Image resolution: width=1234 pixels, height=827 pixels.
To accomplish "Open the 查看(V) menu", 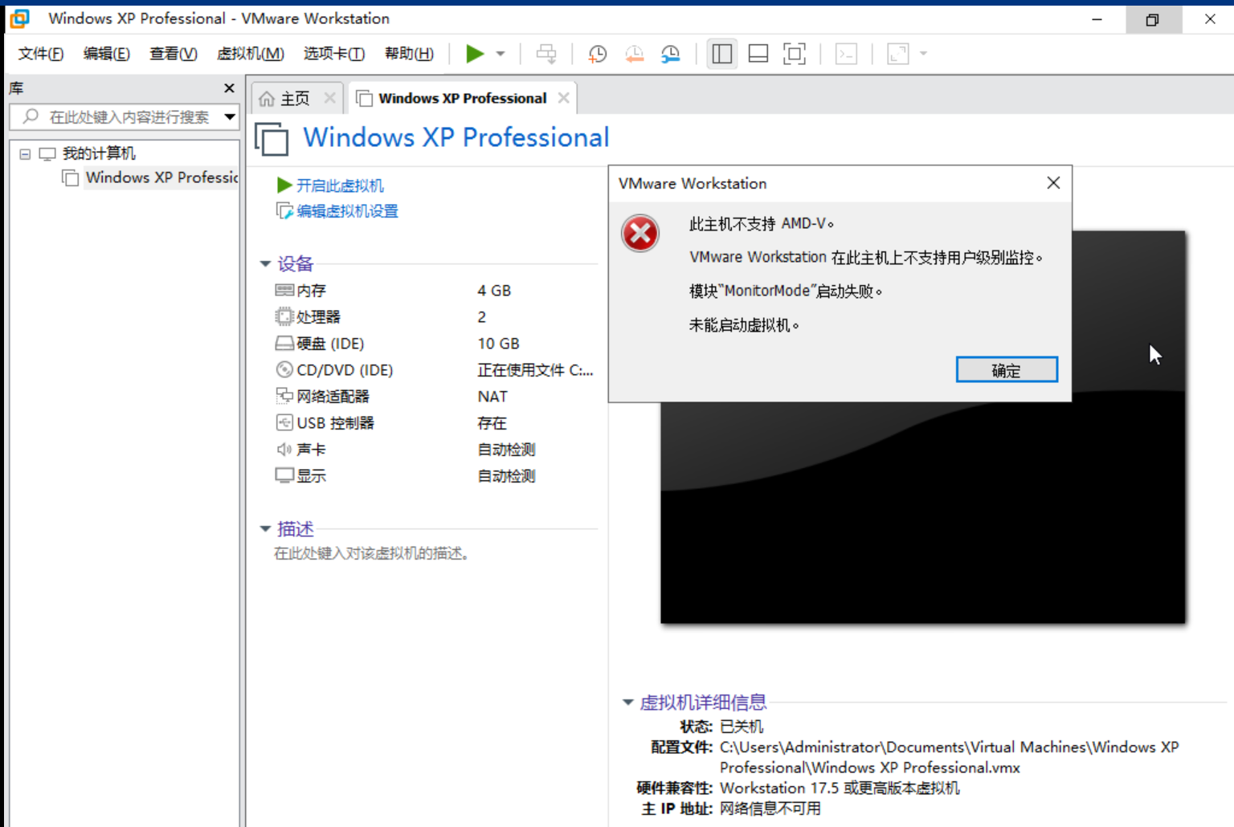I will click(x=173, y=54).
